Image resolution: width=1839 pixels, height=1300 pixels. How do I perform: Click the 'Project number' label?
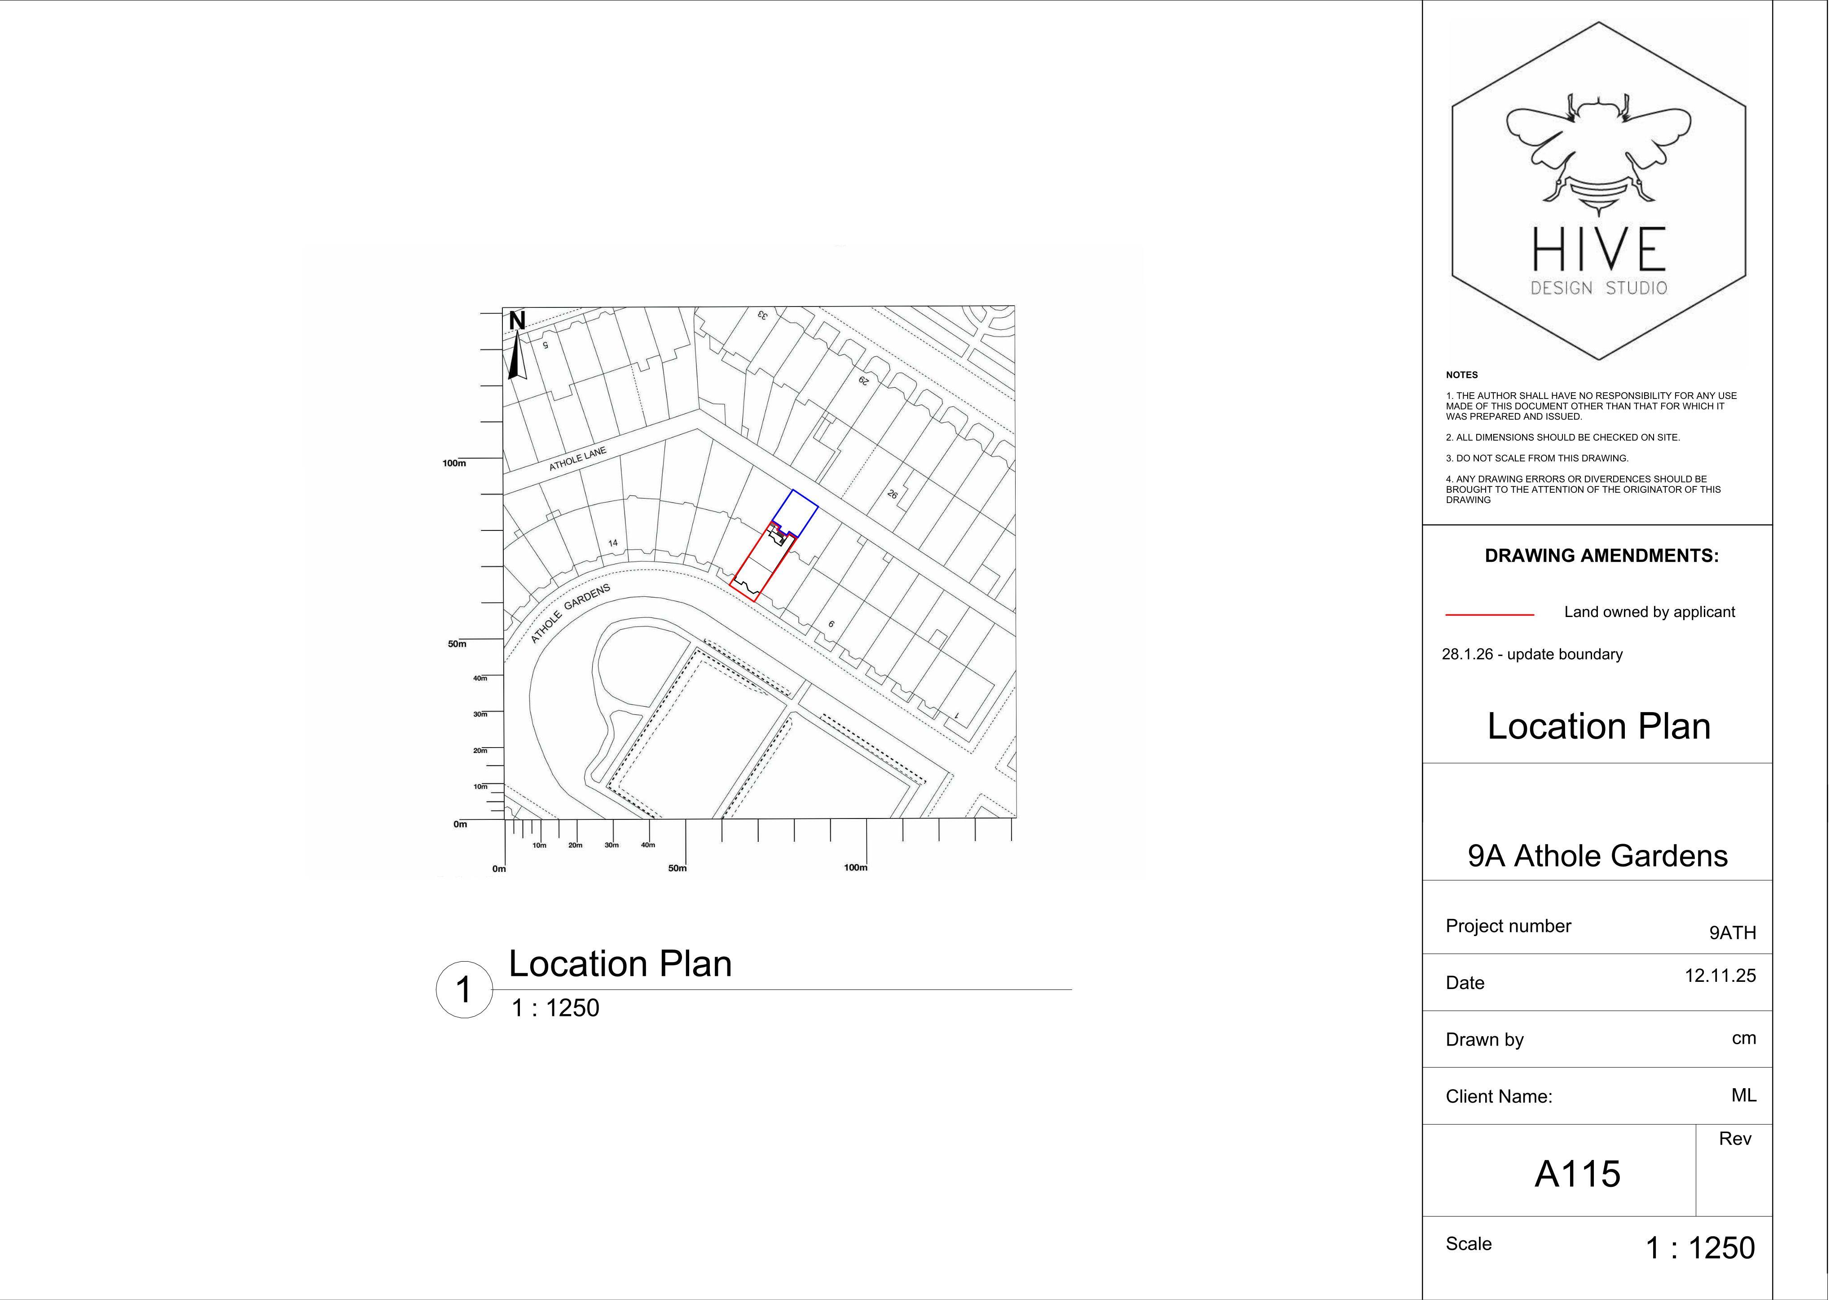pyautogui.click(x=1508, y=926)
